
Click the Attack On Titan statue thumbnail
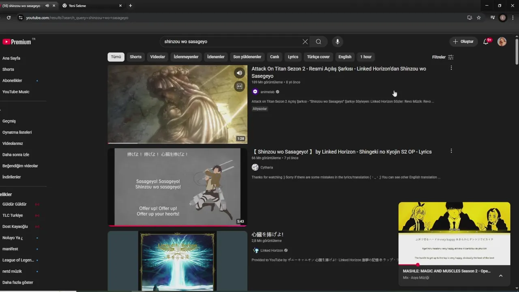tap(177, 104)
